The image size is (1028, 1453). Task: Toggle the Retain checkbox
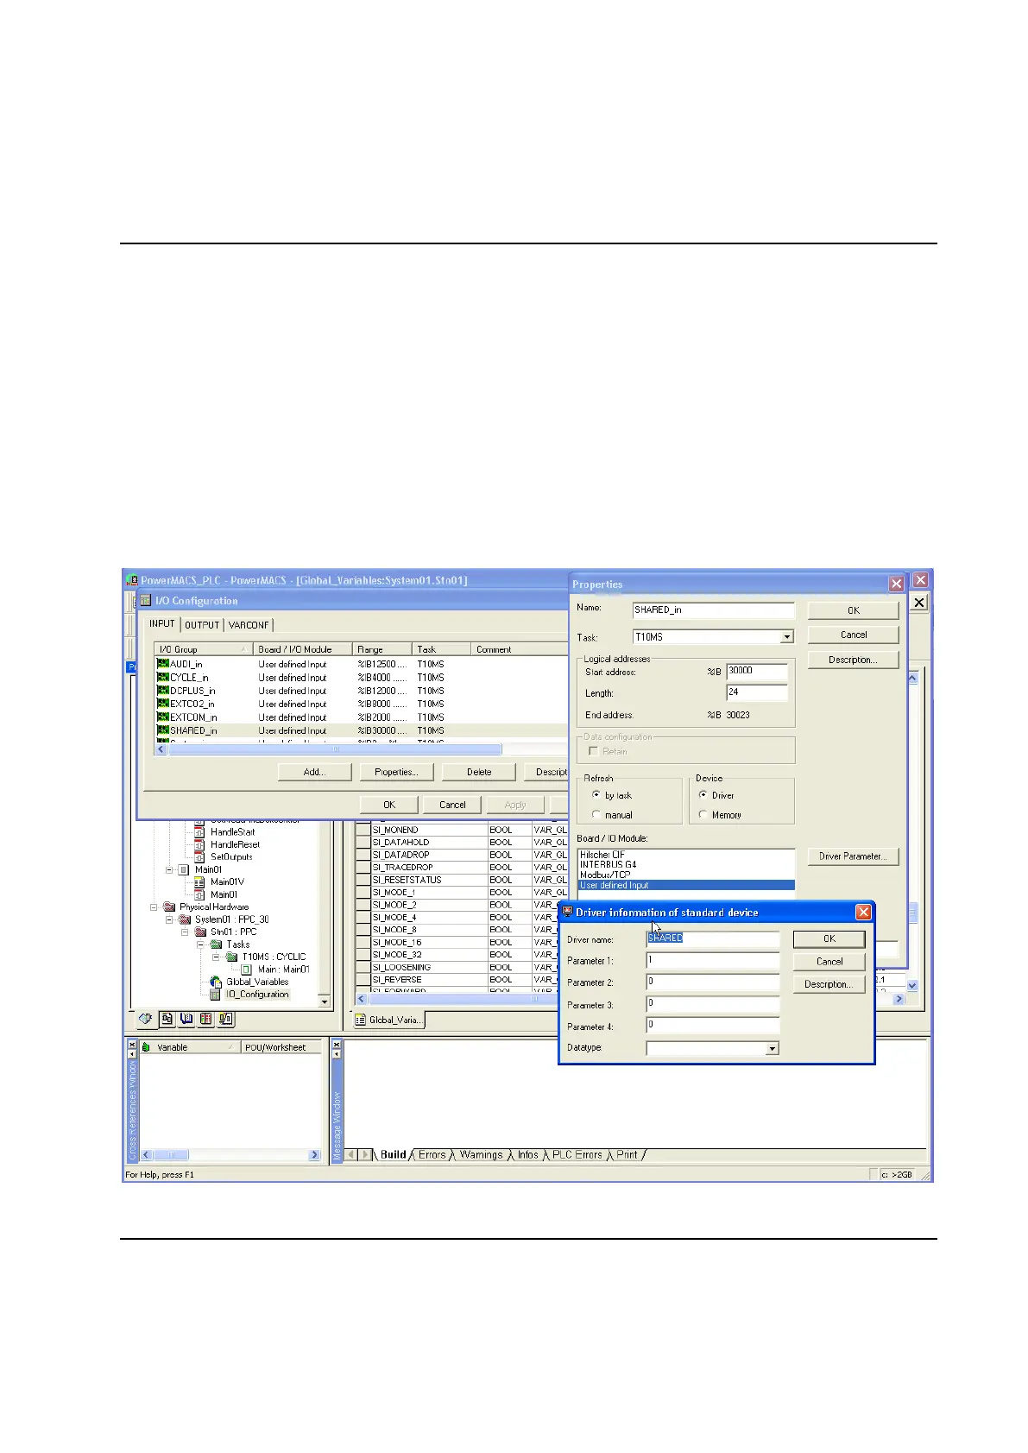coord(593,751)
